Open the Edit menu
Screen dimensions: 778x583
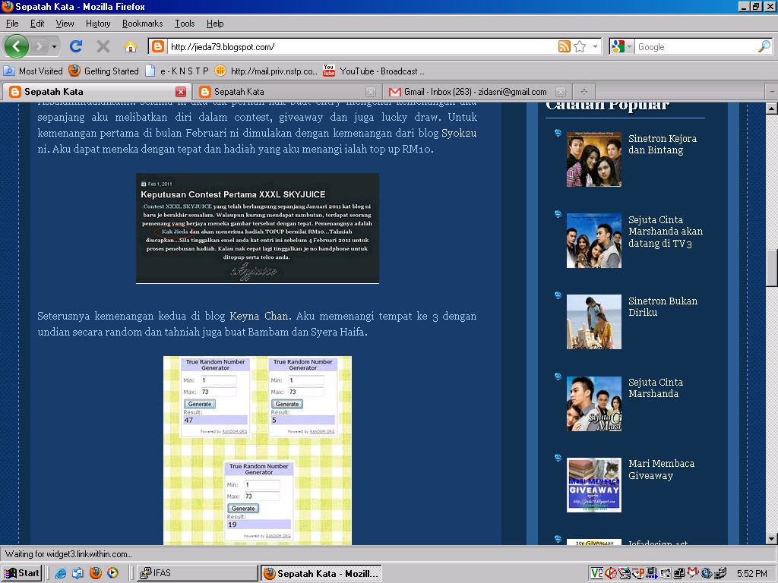pos(37,24)
